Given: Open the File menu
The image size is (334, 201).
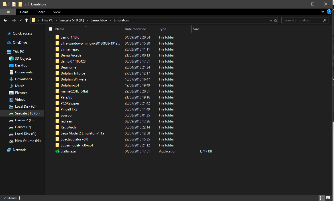Looking at the screenshot, I should (x=8, y=12).
